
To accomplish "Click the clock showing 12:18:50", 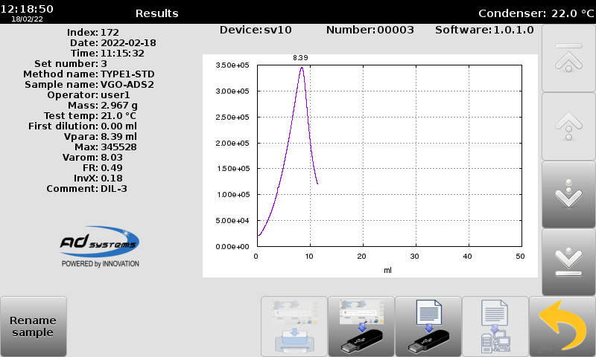I will pos(27,9).
